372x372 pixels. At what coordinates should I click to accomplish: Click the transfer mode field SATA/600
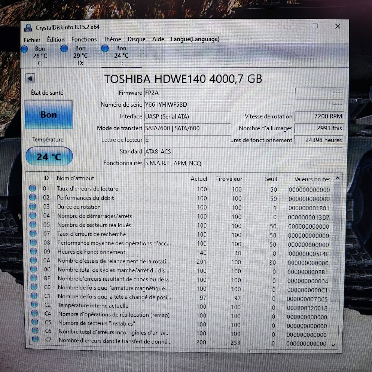(187, 128)
